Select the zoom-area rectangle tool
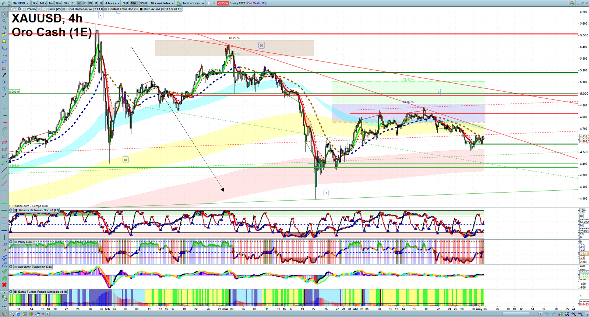Image resolution: width=589 pixels, height=317 pixels. (4, 28)
